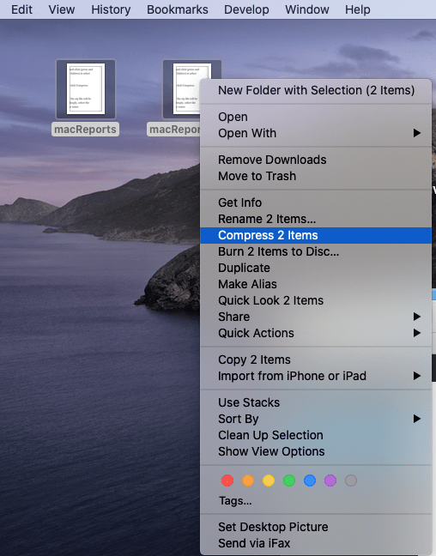This screenshot has width=436, height=556.
Task: Expand the Quick Actions submenu
Action: (316, 333)
